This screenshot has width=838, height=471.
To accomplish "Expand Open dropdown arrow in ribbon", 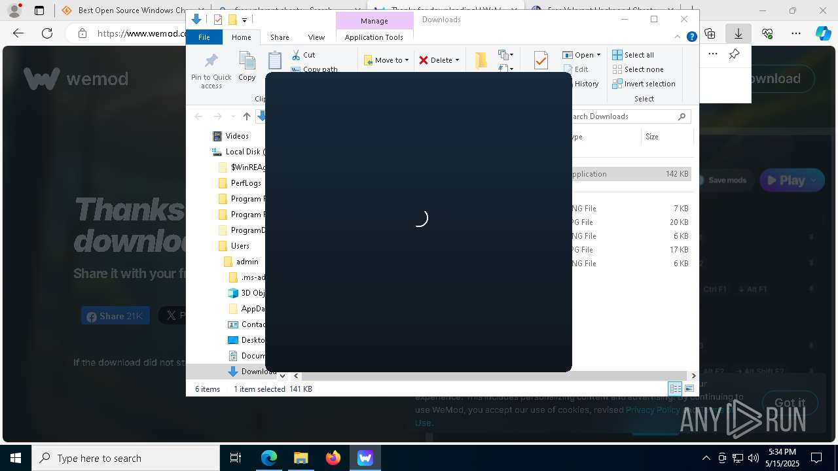I will click(x=598, y=55).
